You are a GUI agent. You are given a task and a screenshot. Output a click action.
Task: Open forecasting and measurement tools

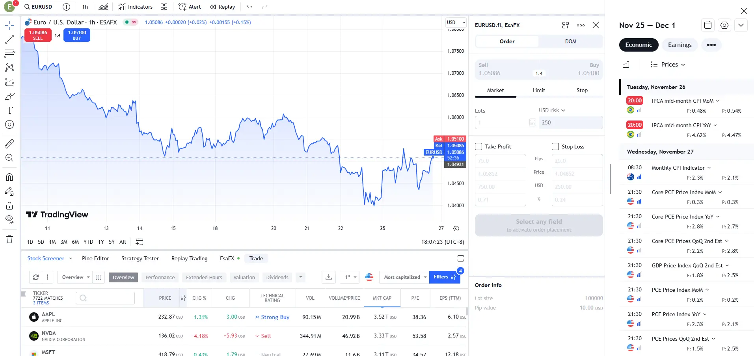[x=9, y=82]
